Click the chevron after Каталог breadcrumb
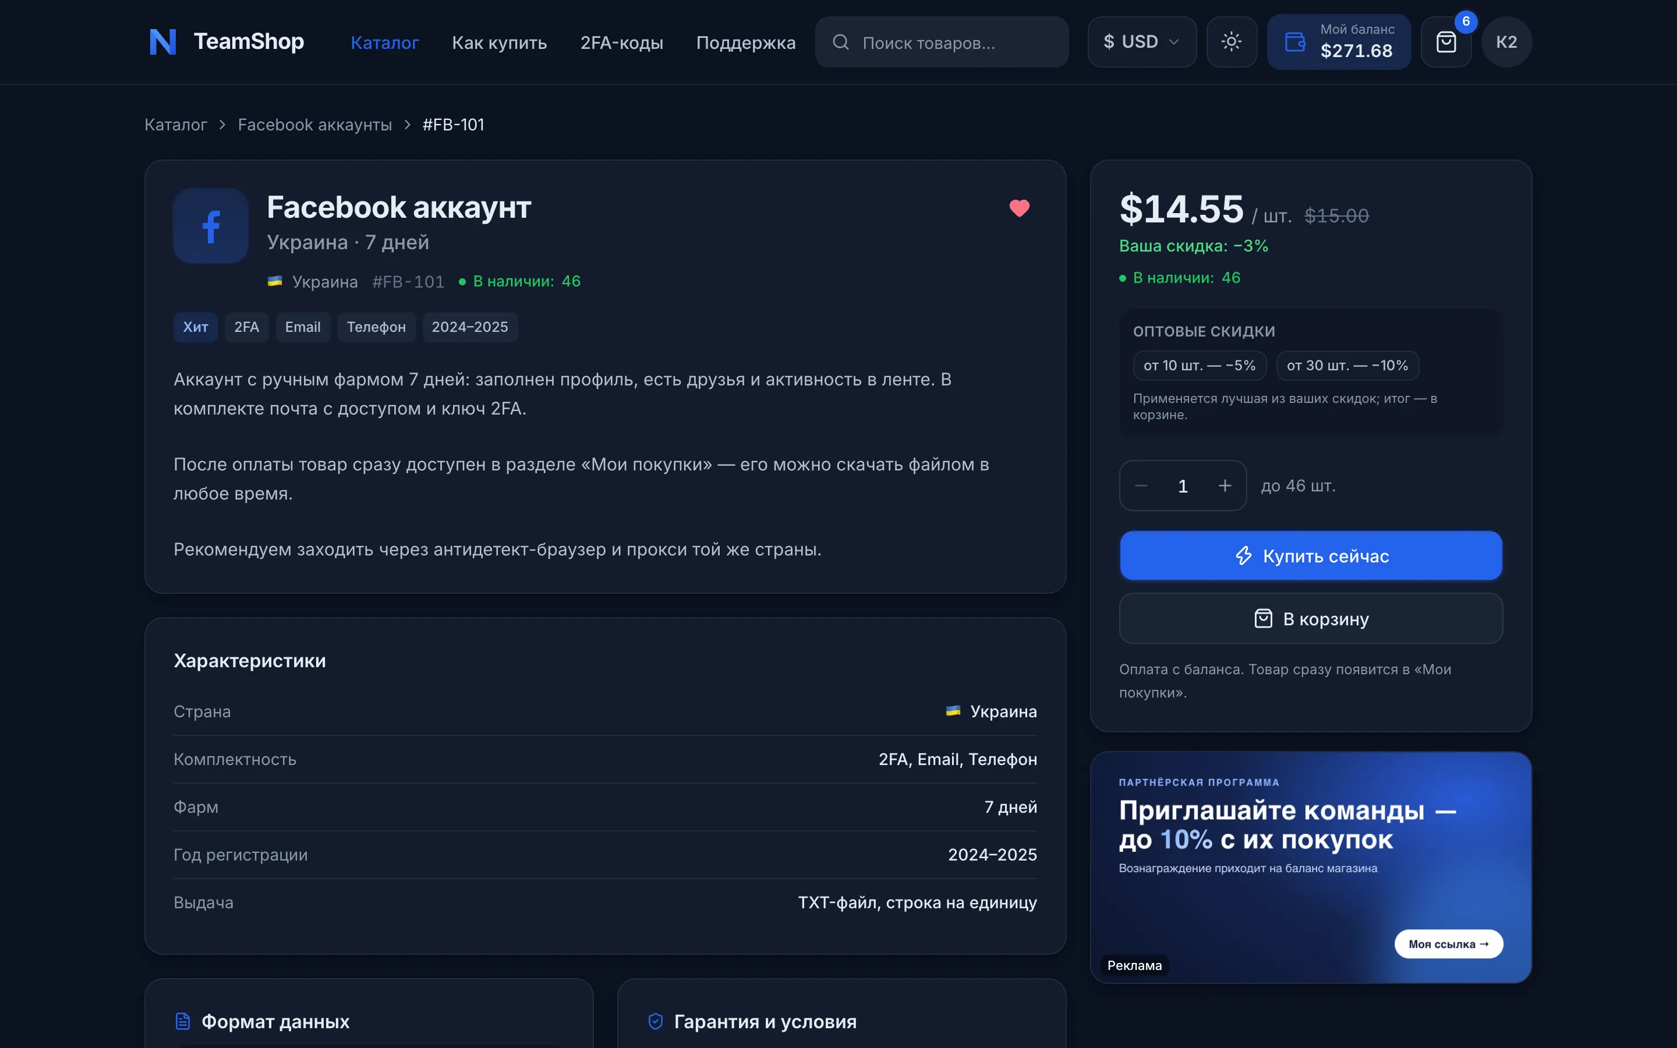1677x1048 pixels. click(x=222, y=125)
